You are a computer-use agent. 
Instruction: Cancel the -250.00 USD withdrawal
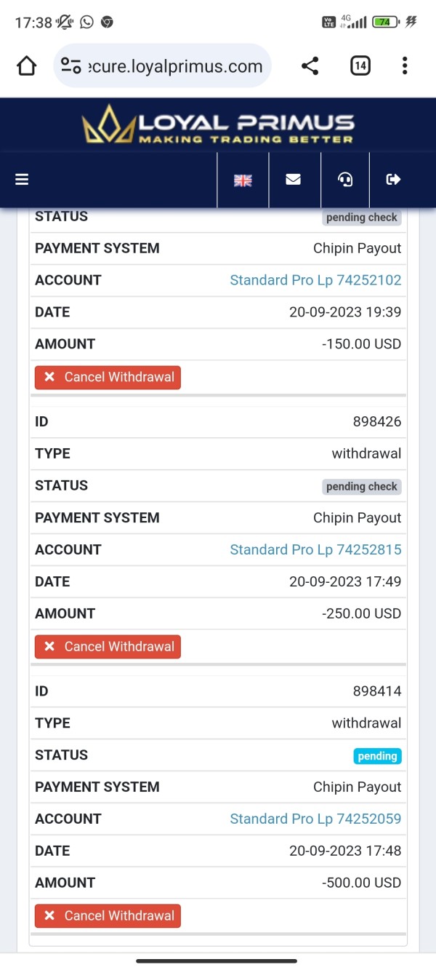108,646
